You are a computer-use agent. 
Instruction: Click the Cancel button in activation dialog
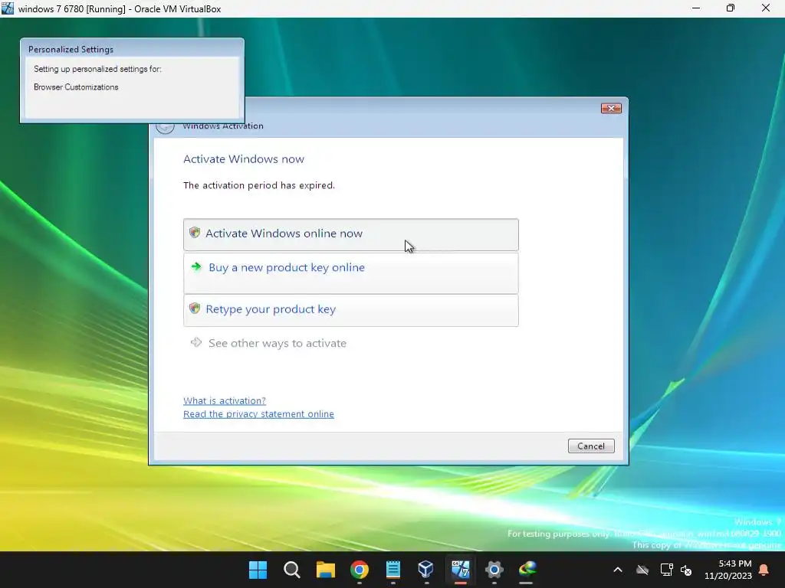pos(591,446)
